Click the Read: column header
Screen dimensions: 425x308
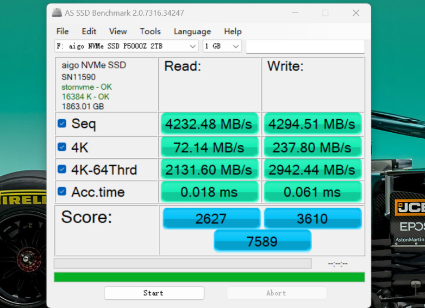183,66
